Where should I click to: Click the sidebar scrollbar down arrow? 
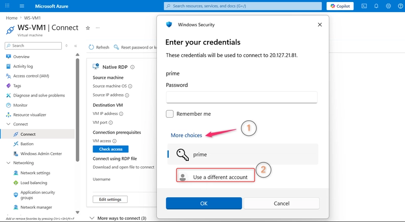click(x=77, y=212)
